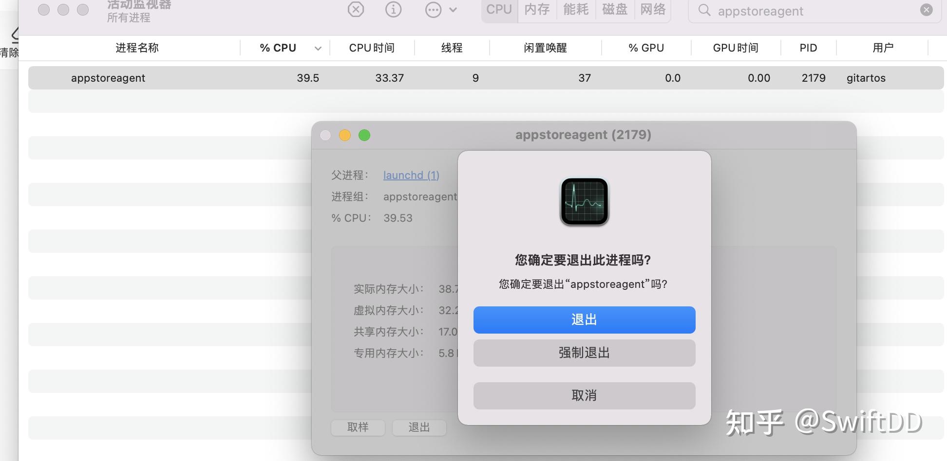Toggle the sort arrow in % CPU column
This screenshot has height=461, width=947.
click(318, 48)
